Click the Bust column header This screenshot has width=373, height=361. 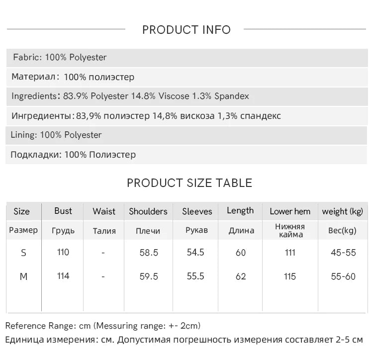(x=63, y=211)
